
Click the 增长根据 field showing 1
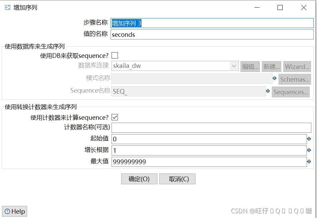(209, 150)
